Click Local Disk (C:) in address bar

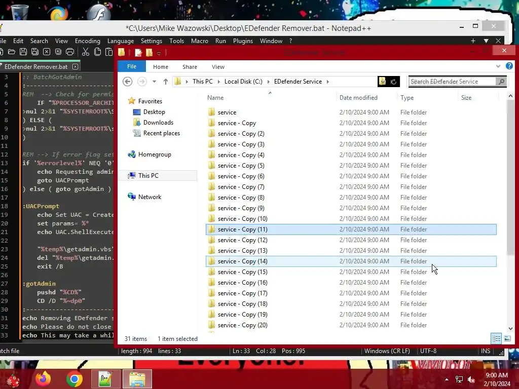[x=243, y=82]
